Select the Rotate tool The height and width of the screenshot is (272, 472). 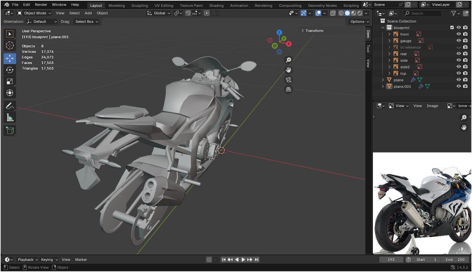click(x=10, y=70)
